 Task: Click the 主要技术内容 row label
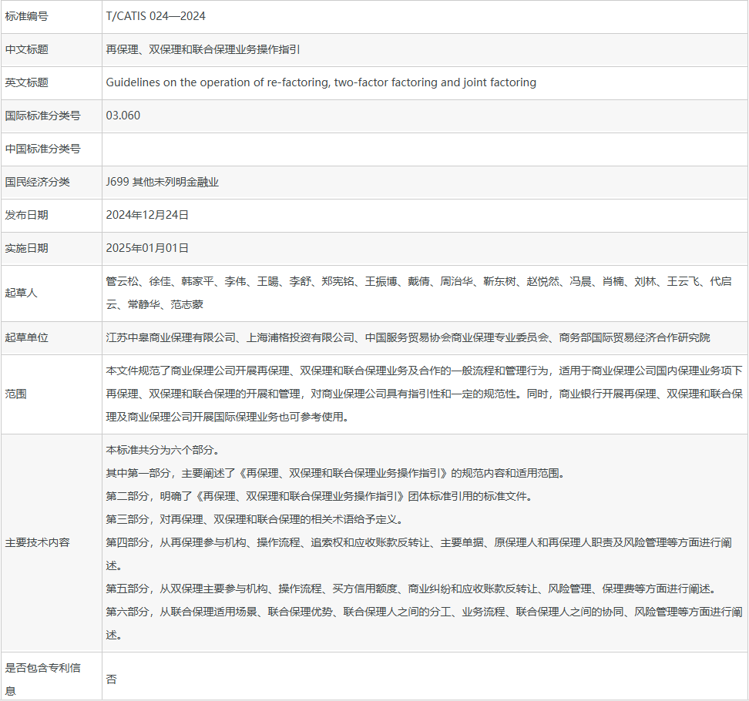tap(37, 542)
